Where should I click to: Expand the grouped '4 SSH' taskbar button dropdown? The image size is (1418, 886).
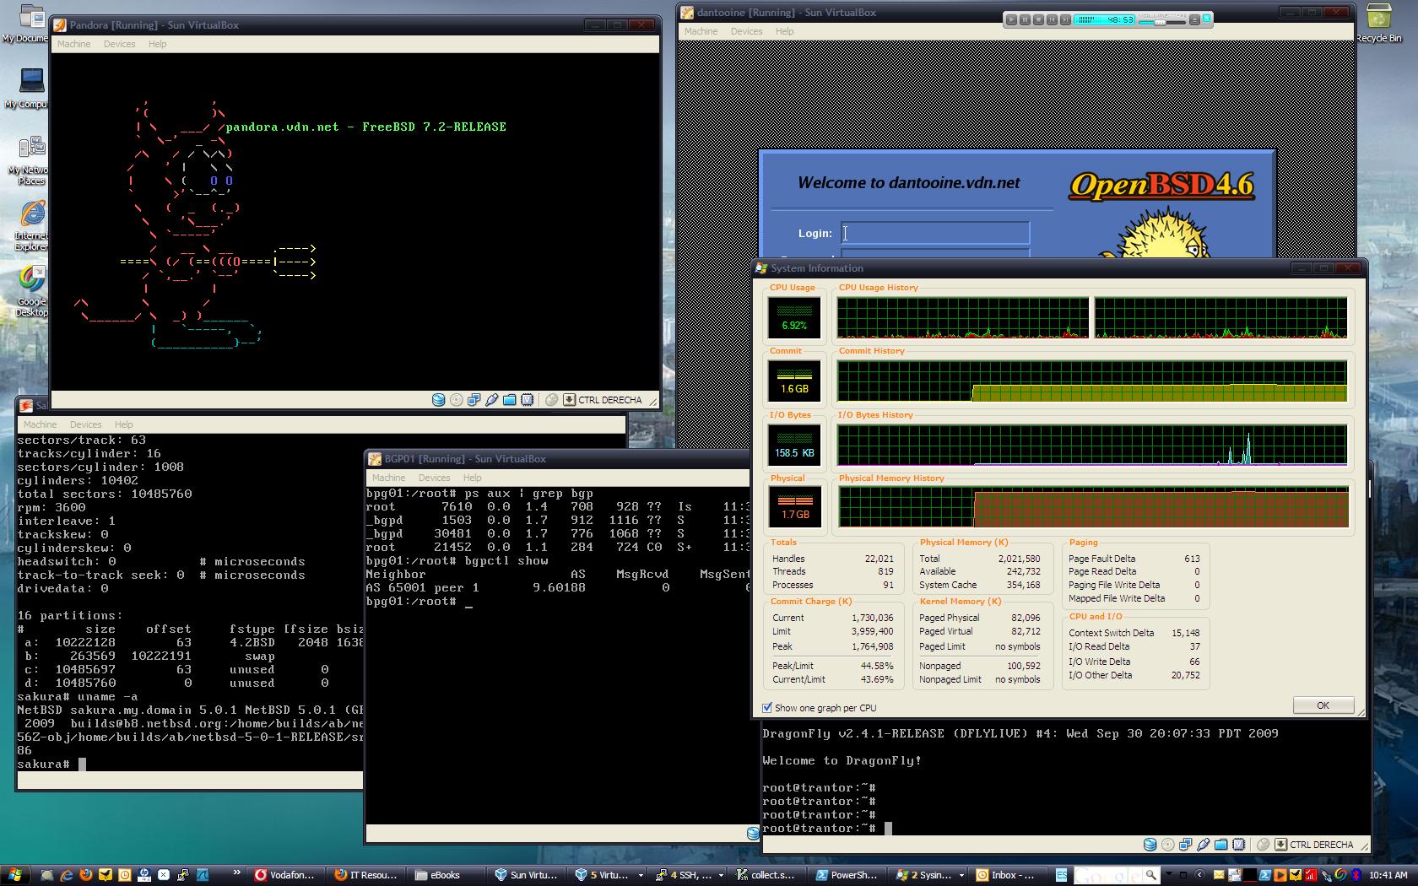720,875
